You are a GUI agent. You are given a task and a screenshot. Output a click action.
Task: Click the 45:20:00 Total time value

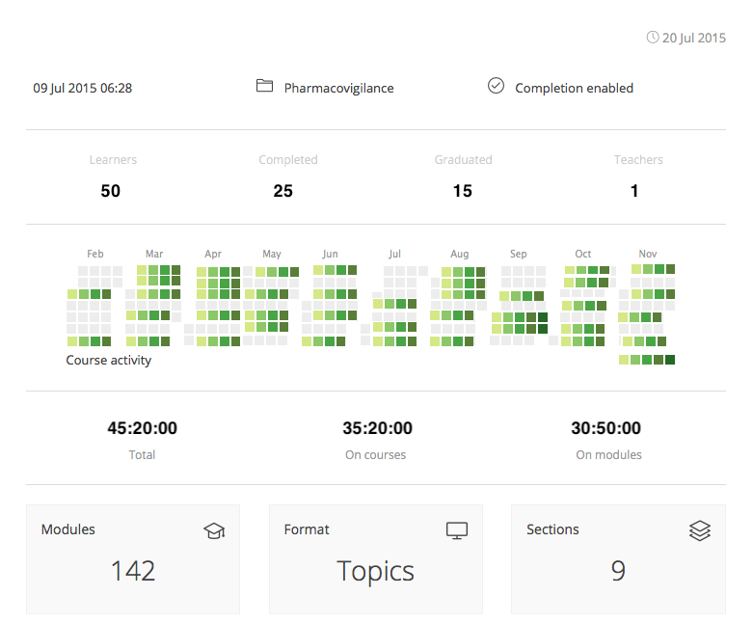[x=142, y=428]
